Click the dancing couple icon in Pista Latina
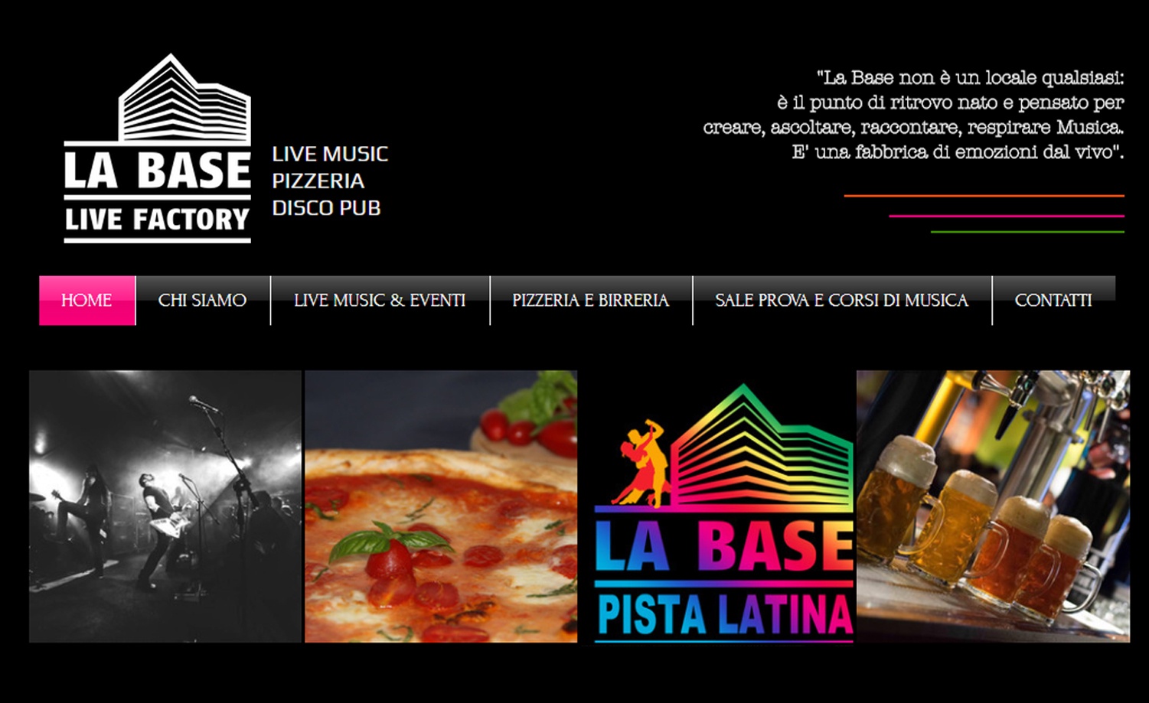This screenshot has width=1149, height=703. coord(640,464)
